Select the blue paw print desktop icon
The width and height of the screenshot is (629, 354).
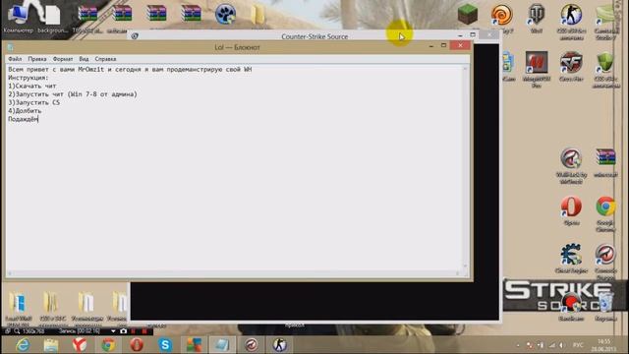[x=225, y=15]
